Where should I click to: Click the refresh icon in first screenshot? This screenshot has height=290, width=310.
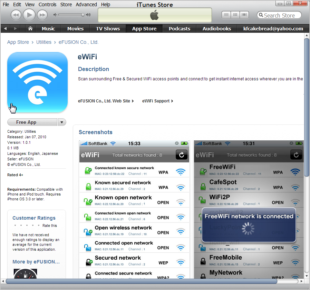pos(182,155)
